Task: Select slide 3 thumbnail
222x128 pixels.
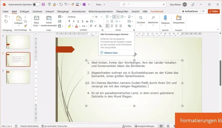Action: [18, 77]
